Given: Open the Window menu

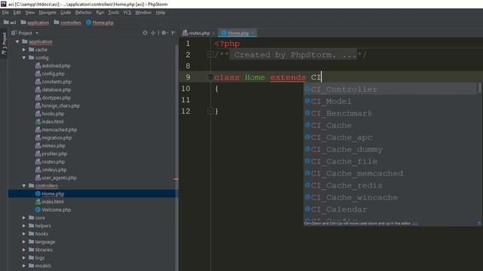Looking at the screenshot, I should click(x=143, y=13).
